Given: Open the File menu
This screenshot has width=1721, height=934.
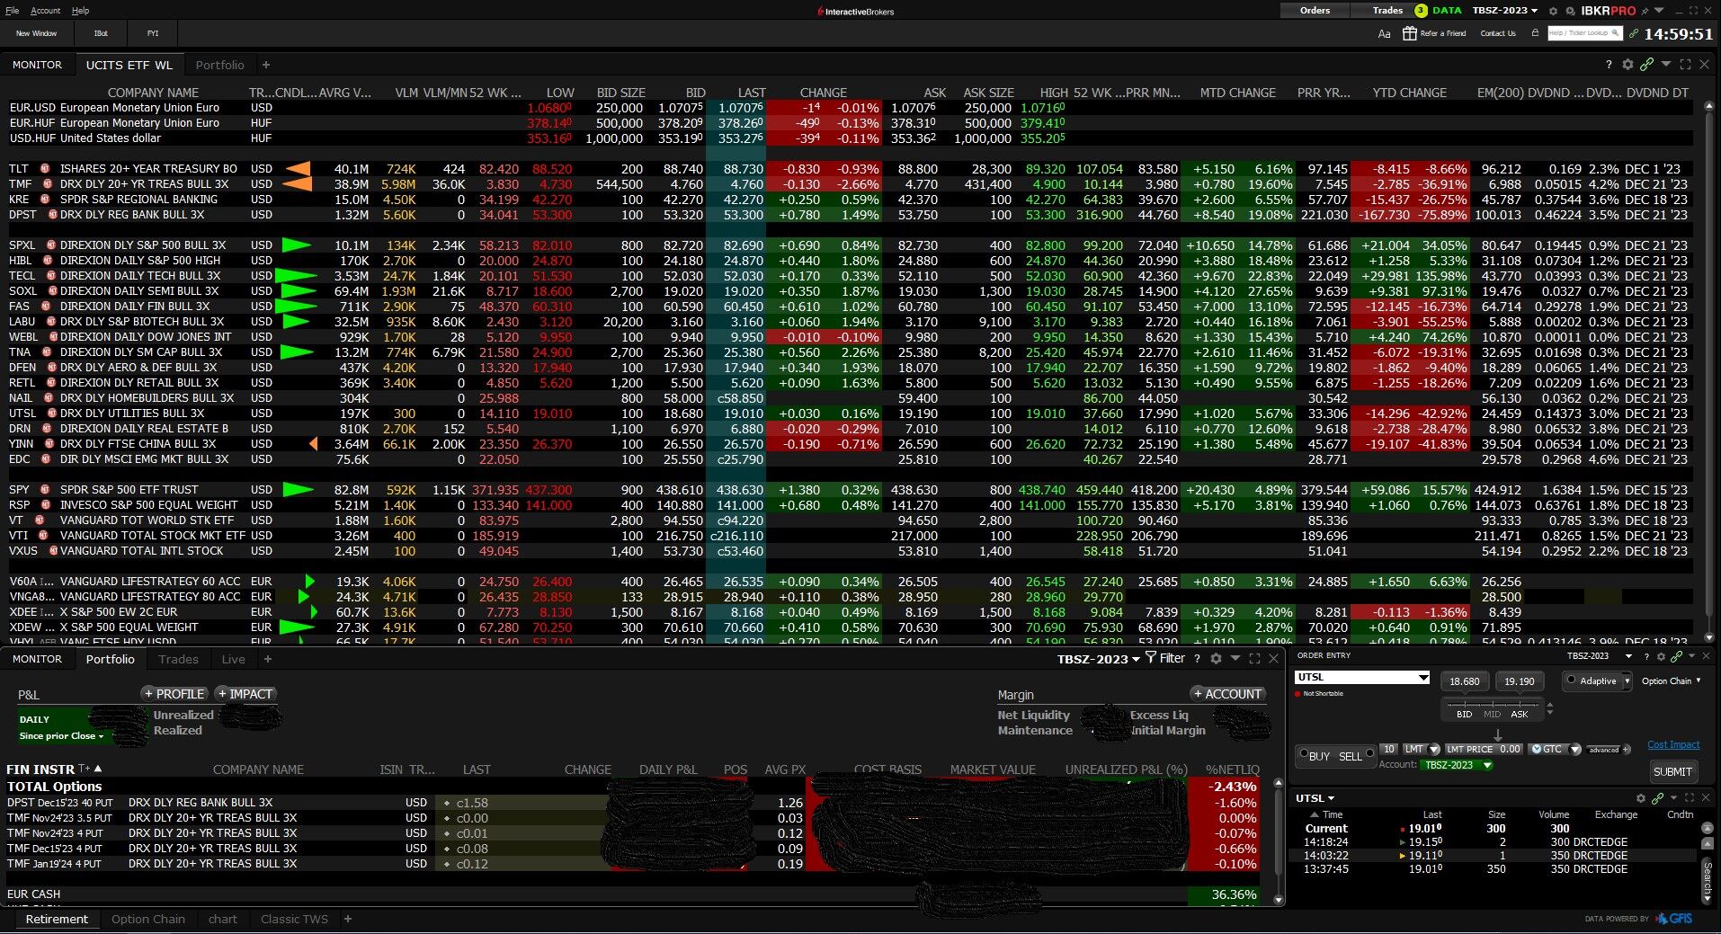Looking at the screenshot, I should point(12,11).
